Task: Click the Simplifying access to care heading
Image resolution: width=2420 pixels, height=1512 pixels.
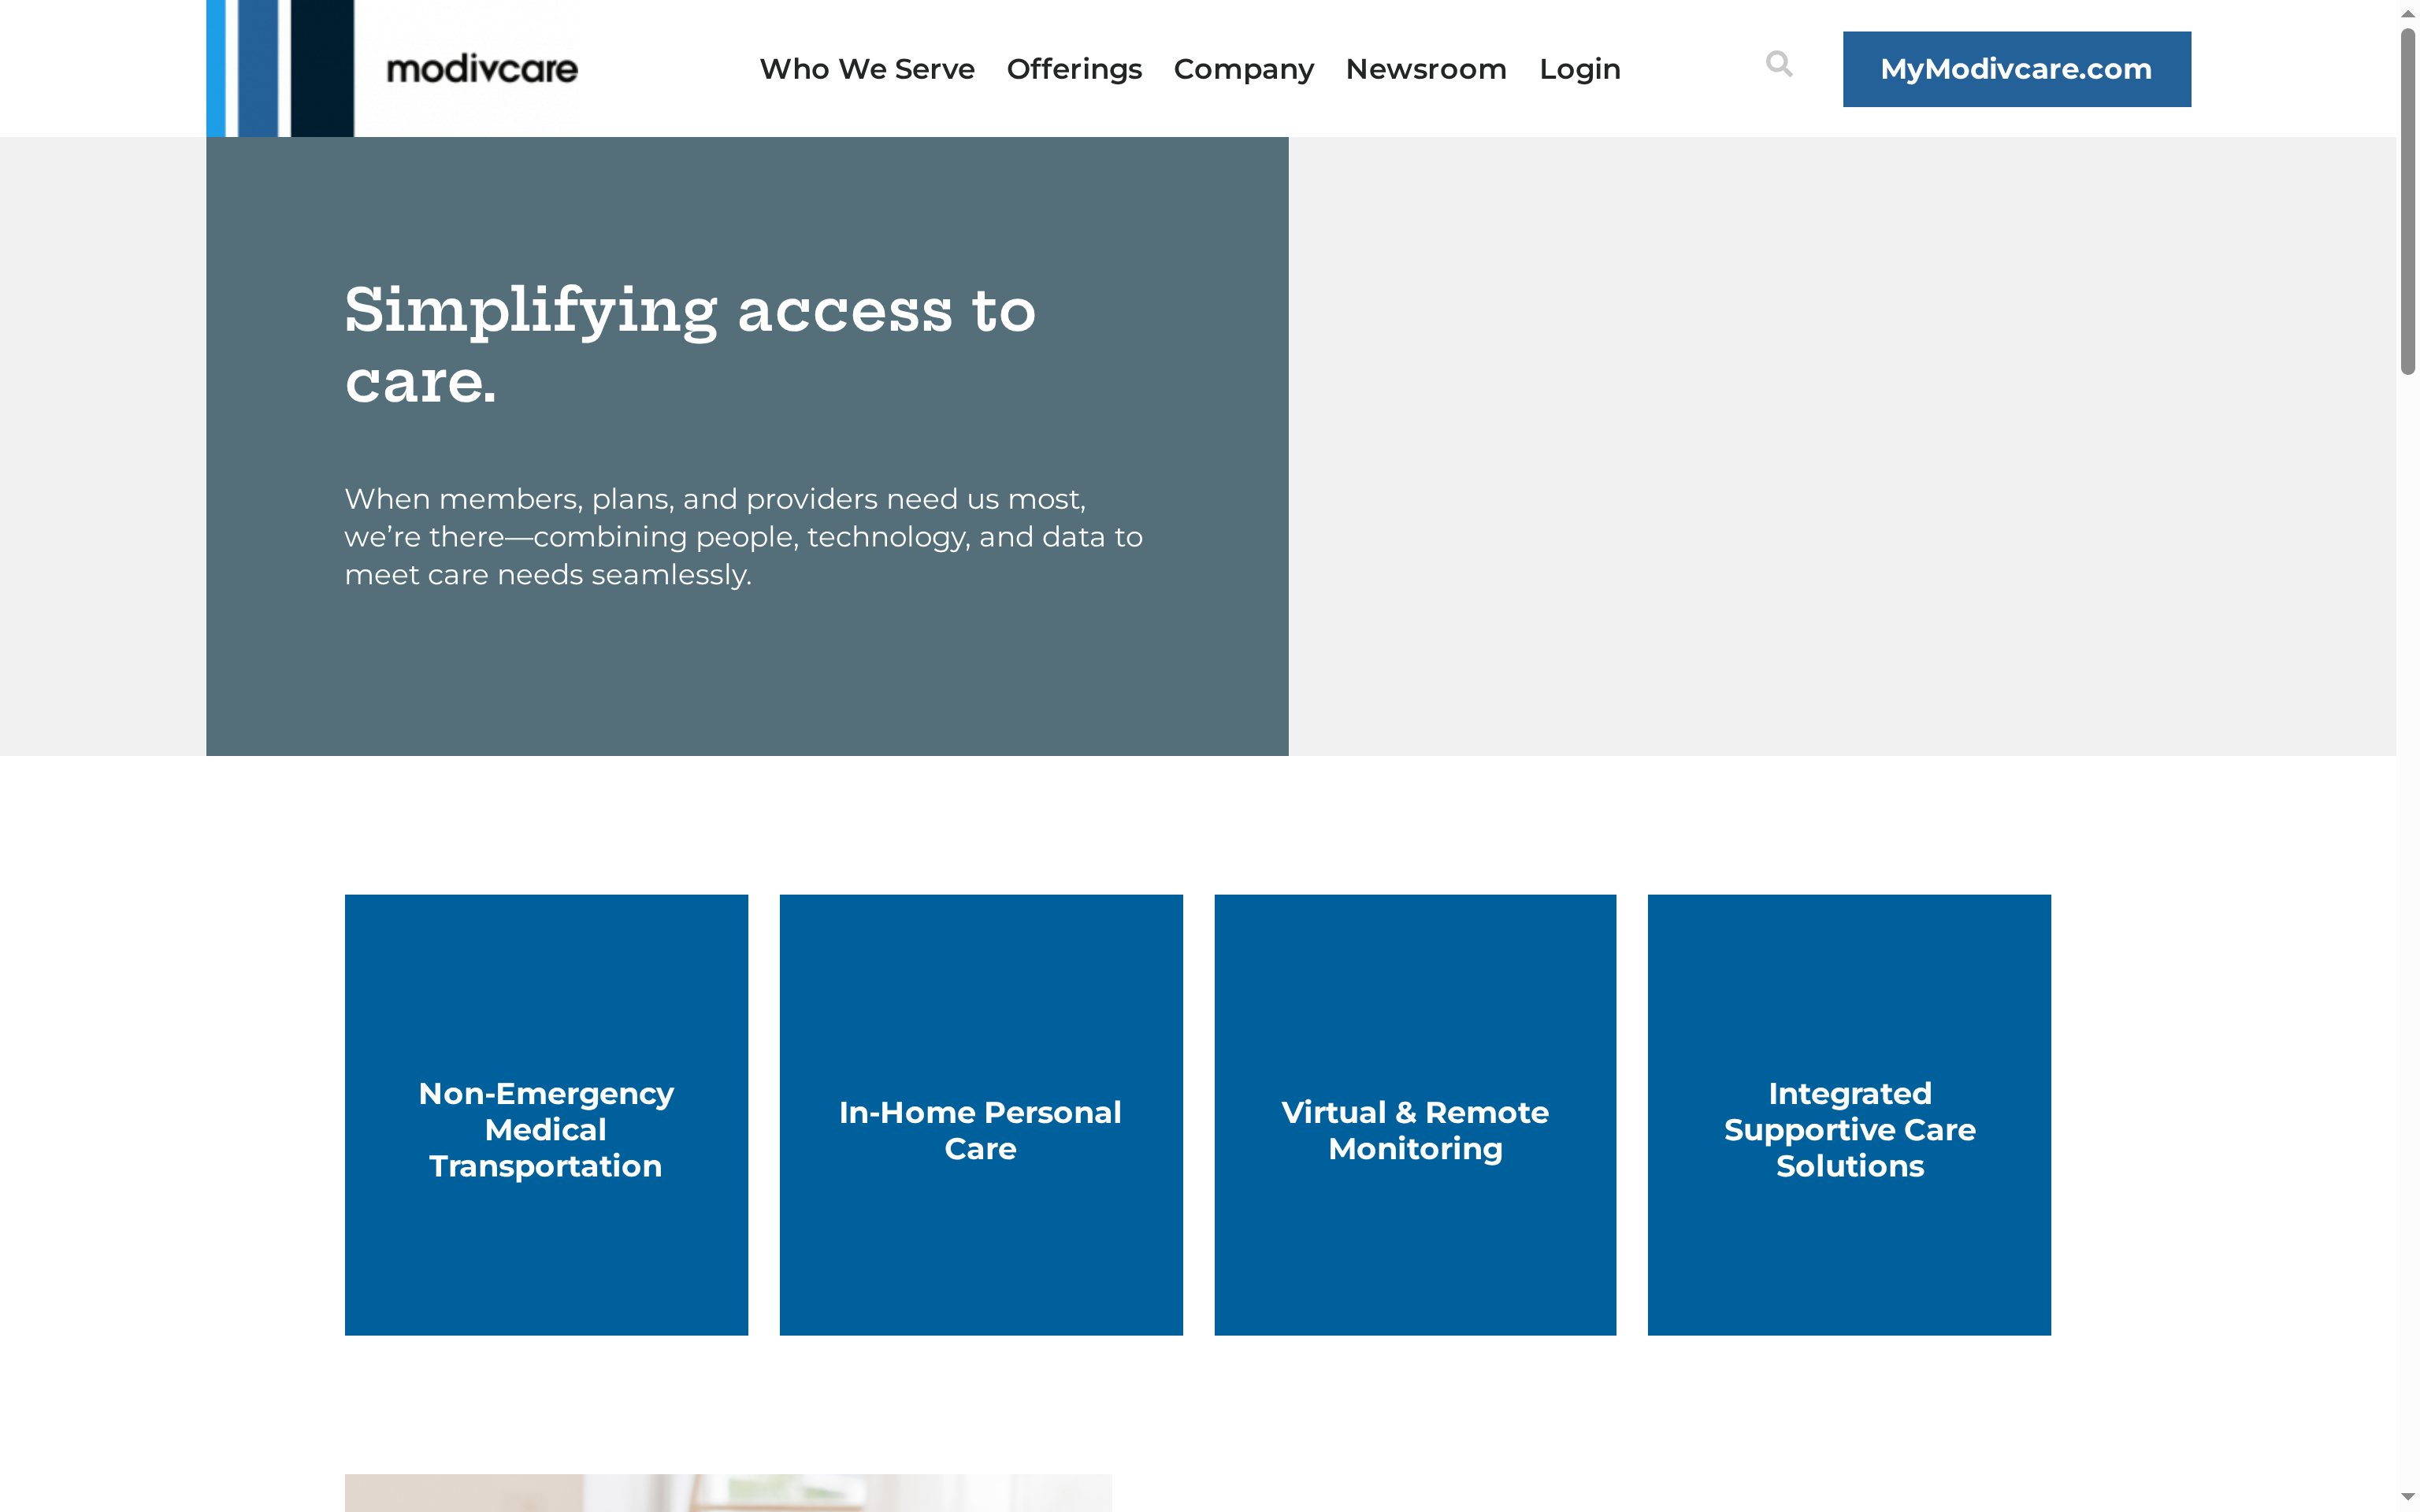Action: [690, 340]
